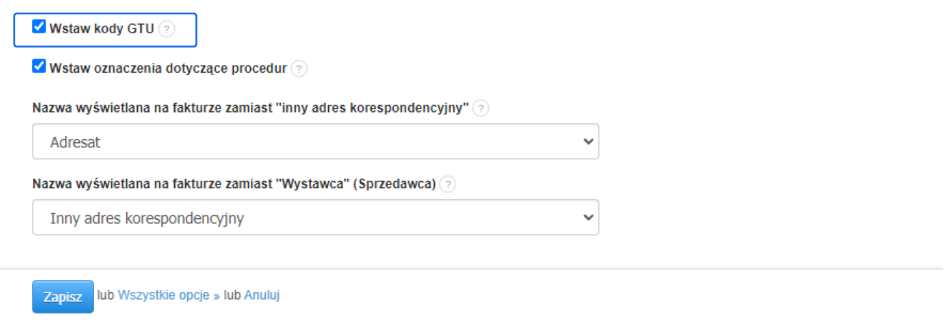
Task: Expand the "Inny adres korespondencyjny" dropdown
Action: pyautogui.click(x=315, y=218)
